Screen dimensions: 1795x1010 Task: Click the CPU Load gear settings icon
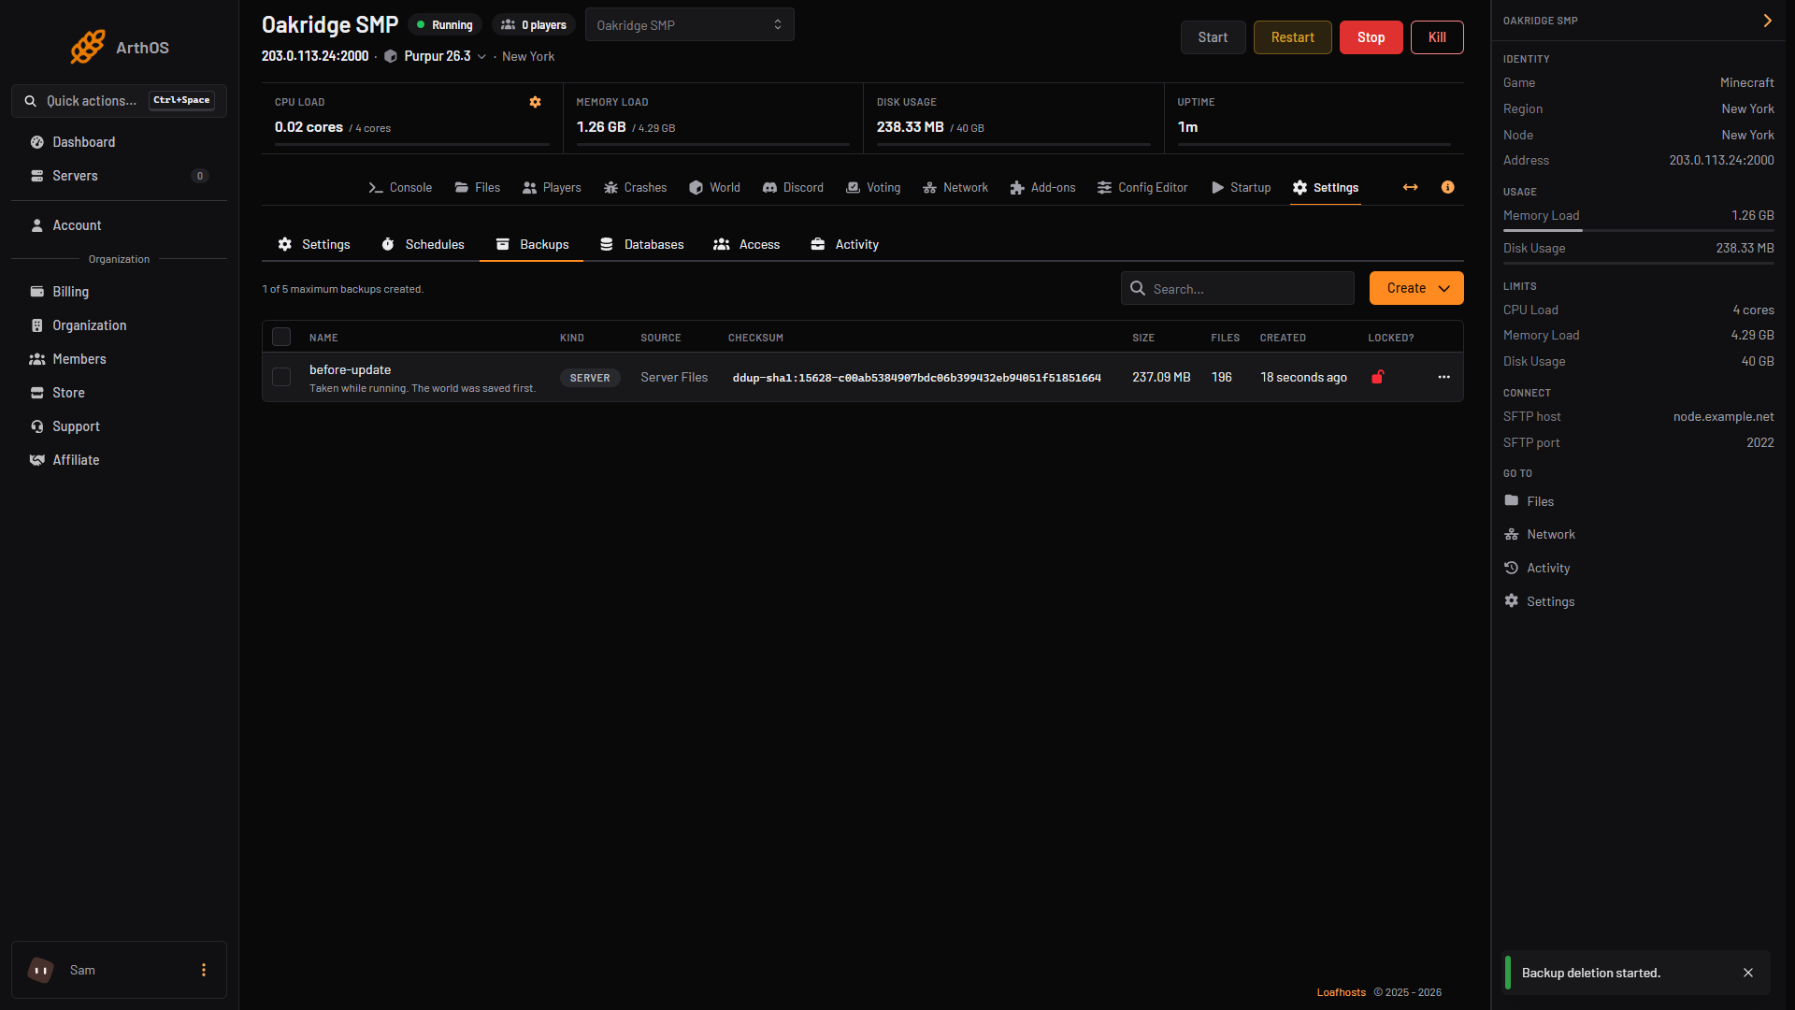pyautogui.click(x=535, y=102)
